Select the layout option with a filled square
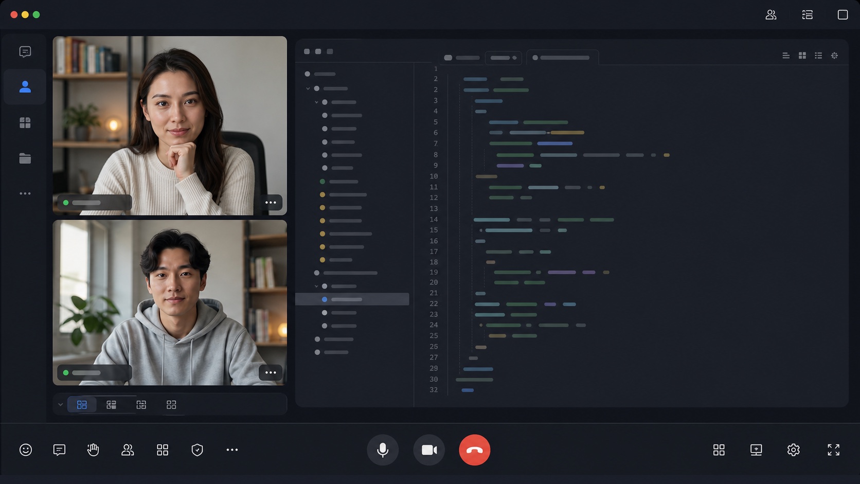This screenshot has width=860, height=484. [x=111, y=405]
